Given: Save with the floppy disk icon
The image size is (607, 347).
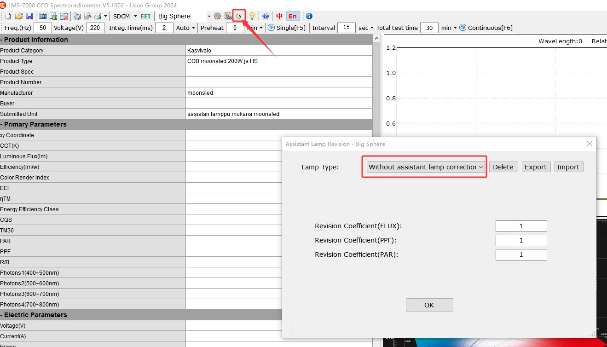Looking at the screenshot, I should tap(29, 16).
